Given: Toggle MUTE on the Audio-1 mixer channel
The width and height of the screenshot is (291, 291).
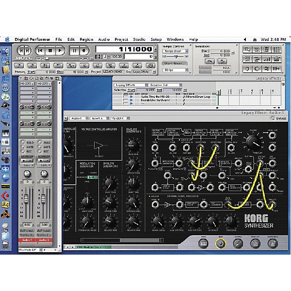Looking at the screenshot, I should click(23, 147).
